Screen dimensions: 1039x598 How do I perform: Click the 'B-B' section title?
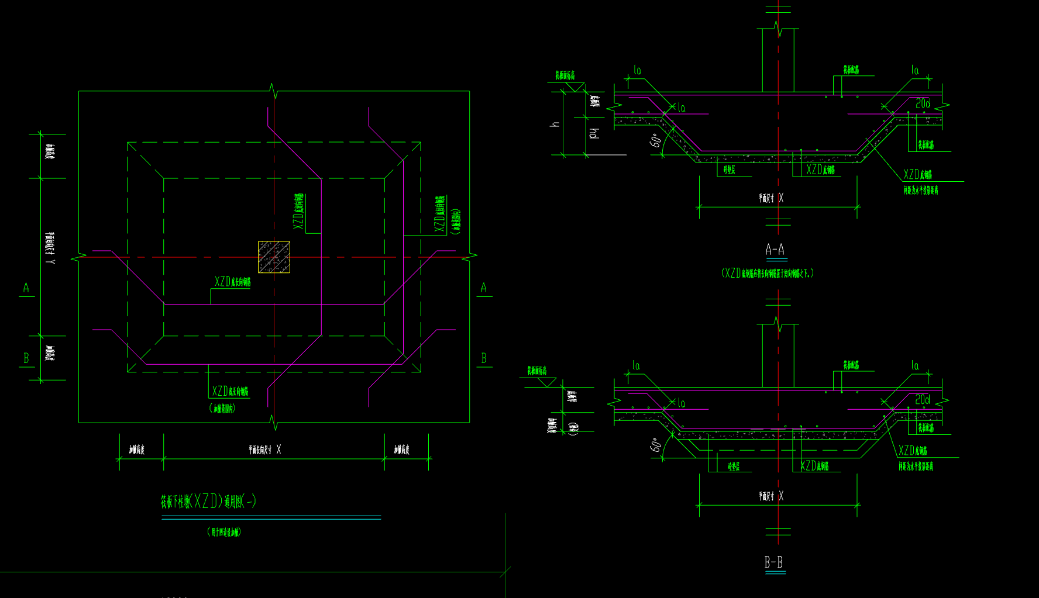tap(773, 562)
